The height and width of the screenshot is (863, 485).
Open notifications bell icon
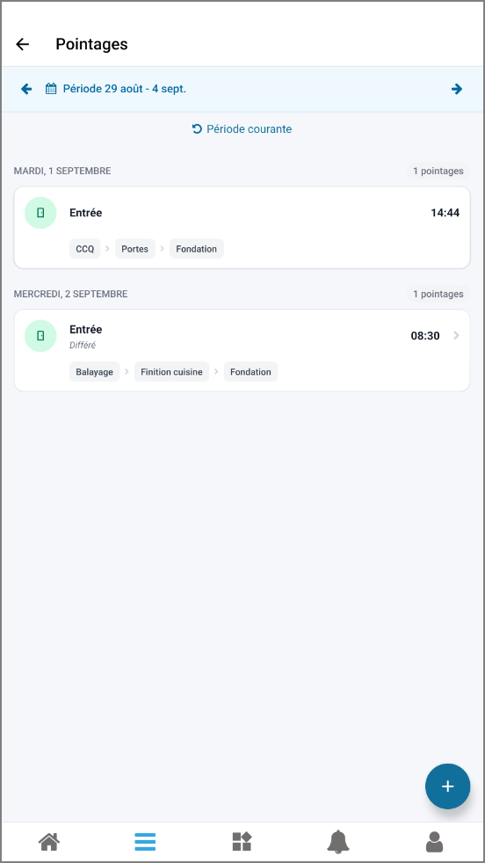click(338, 842)
